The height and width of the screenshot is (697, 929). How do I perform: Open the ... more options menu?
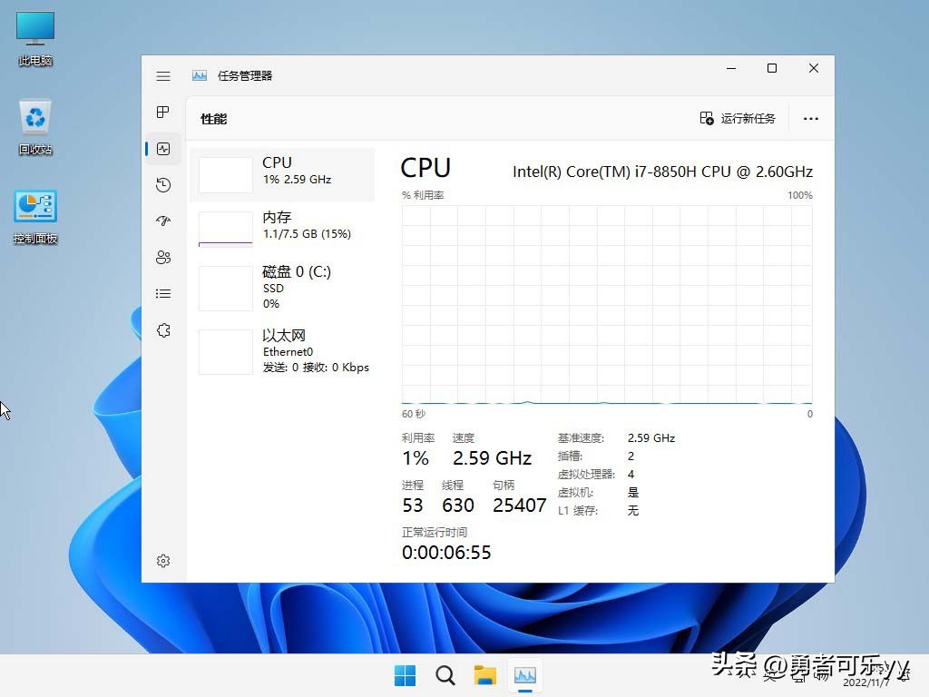pyautogui.click(x=810, y=118)
